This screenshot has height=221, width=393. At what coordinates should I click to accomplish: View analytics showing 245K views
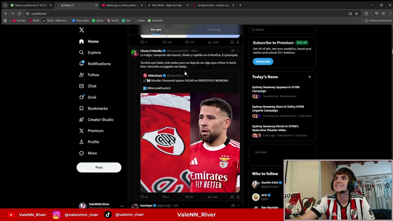click(213, 42)
